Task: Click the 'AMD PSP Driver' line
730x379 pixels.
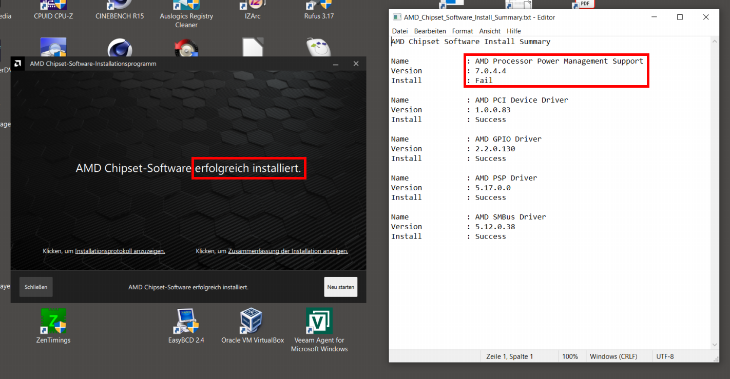Action: pos(506,178)
